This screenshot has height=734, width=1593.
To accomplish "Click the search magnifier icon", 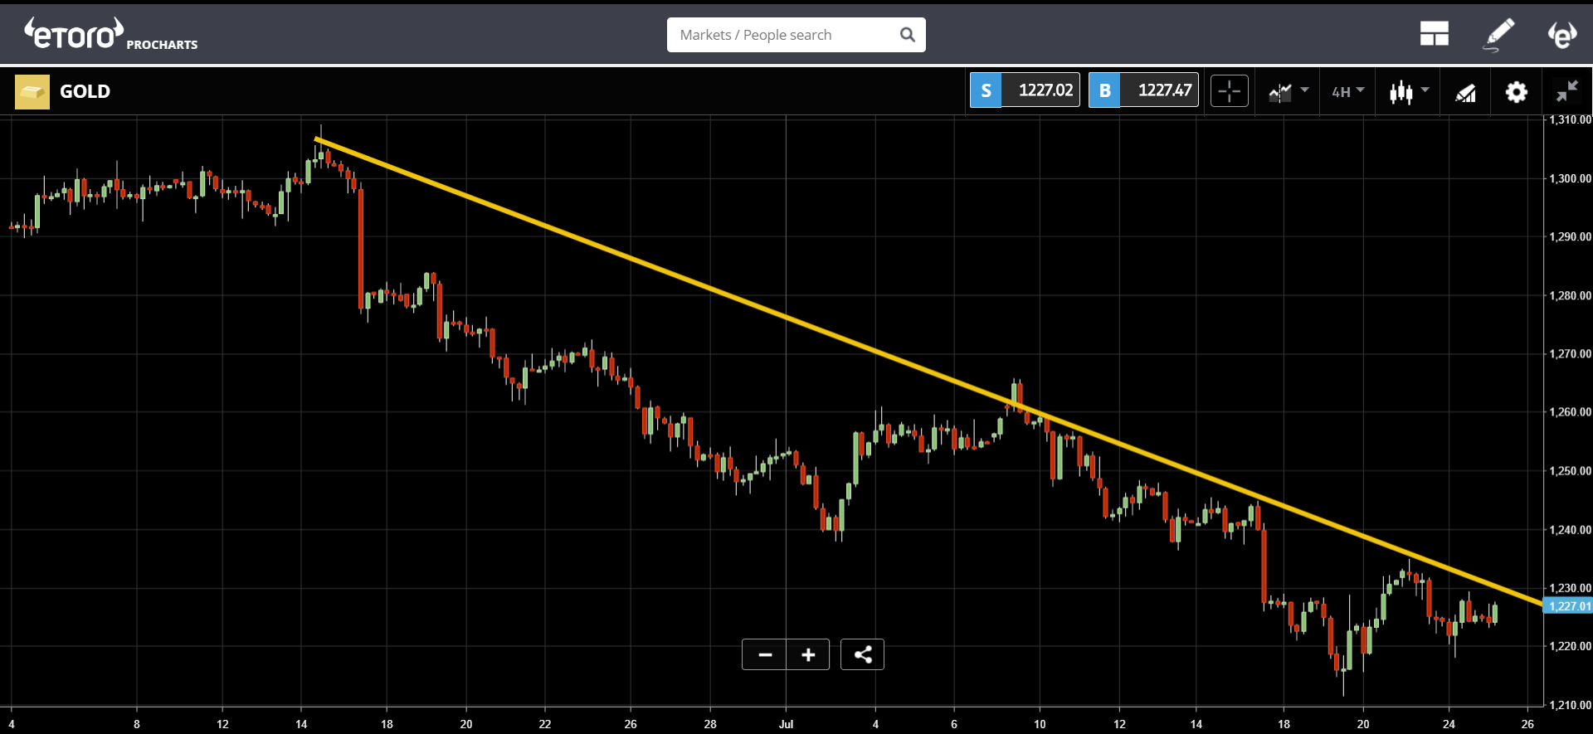I will 908,35.
